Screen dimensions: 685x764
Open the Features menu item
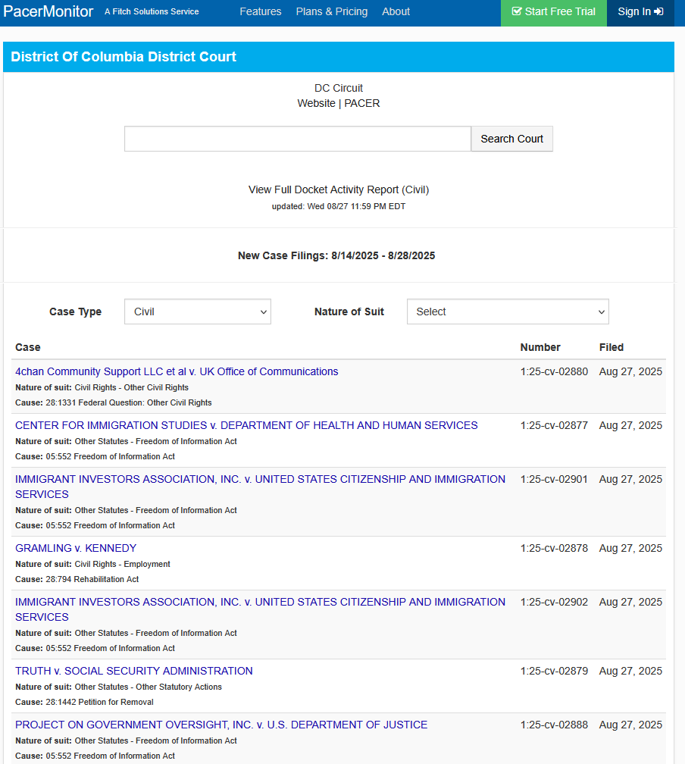pos(260,11)
